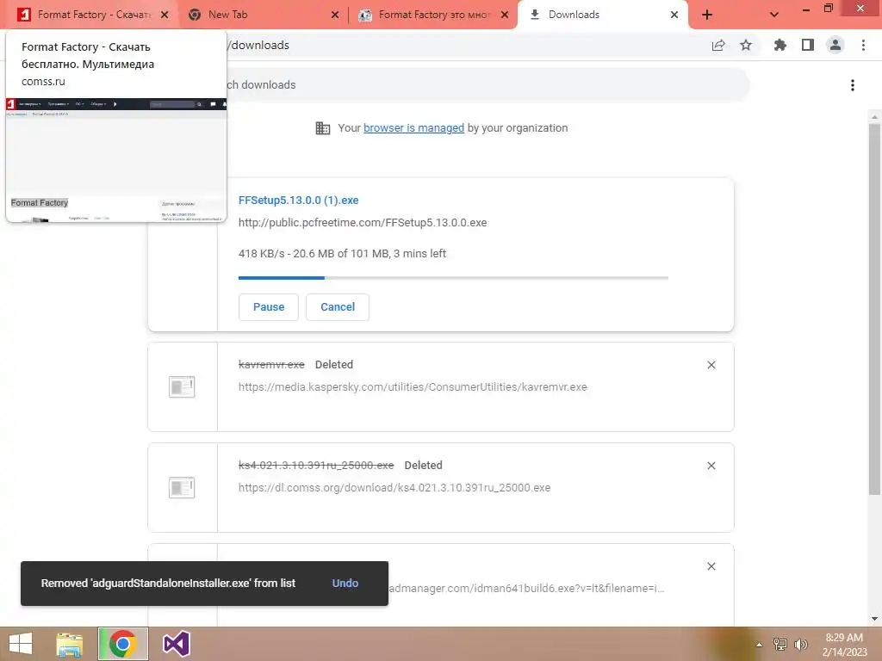Click the idman641build6.exe download URL
Viewport: 882px width, 661px height.
click(x=526, y=589)
